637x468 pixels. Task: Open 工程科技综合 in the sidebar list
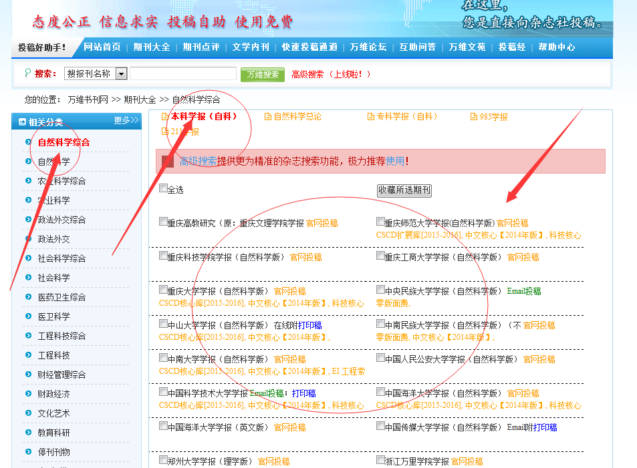(61, 336)
